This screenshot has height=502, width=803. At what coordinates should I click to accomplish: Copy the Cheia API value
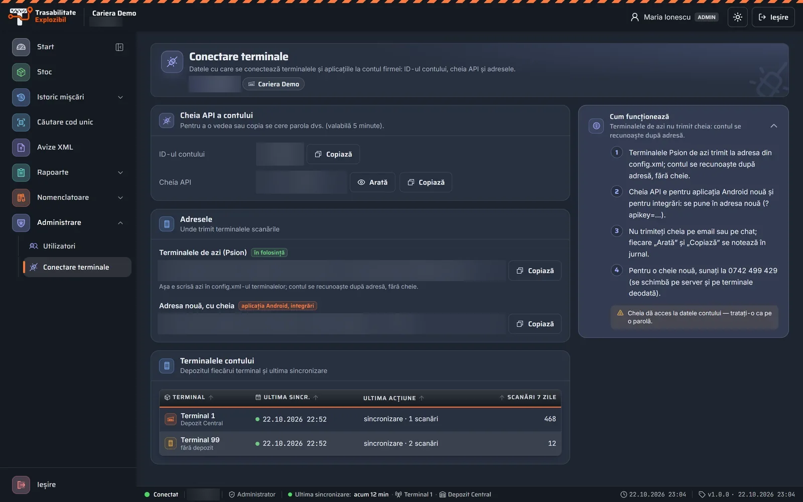(426, 182)
